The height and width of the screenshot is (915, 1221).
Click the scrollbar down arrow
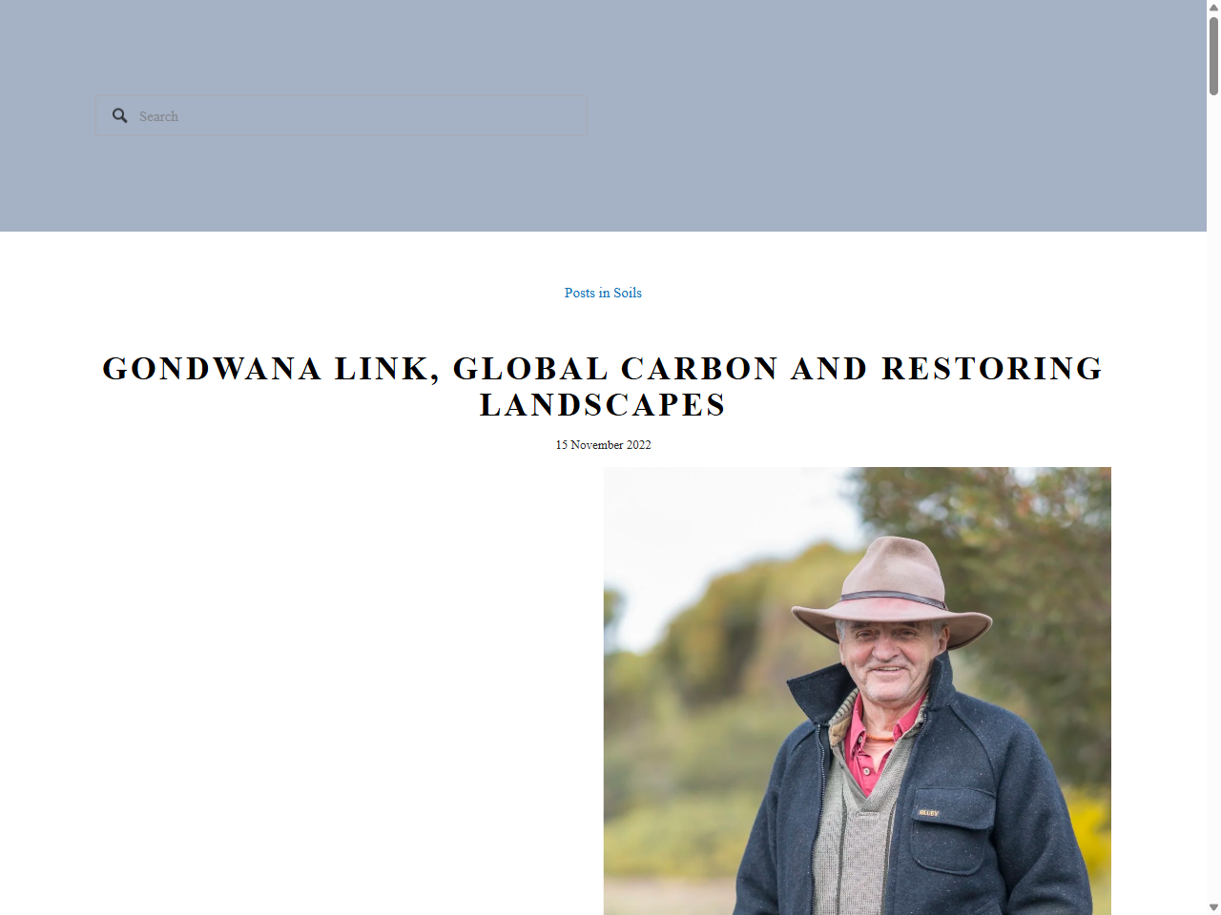pos(1213,906)
